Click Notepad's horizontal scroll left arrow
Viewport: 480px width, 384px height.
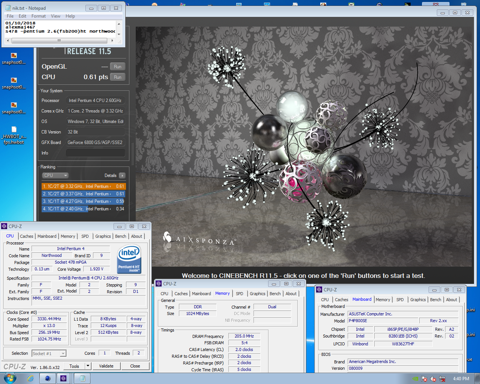[x=7, y=40]
